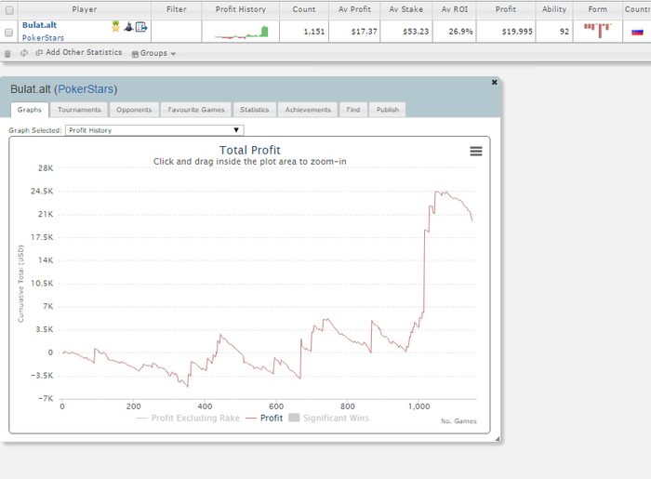Tick the checkbox for the Bulat.alt row
The width and height of the screenshot is (651, 479).
pos(8,33)
